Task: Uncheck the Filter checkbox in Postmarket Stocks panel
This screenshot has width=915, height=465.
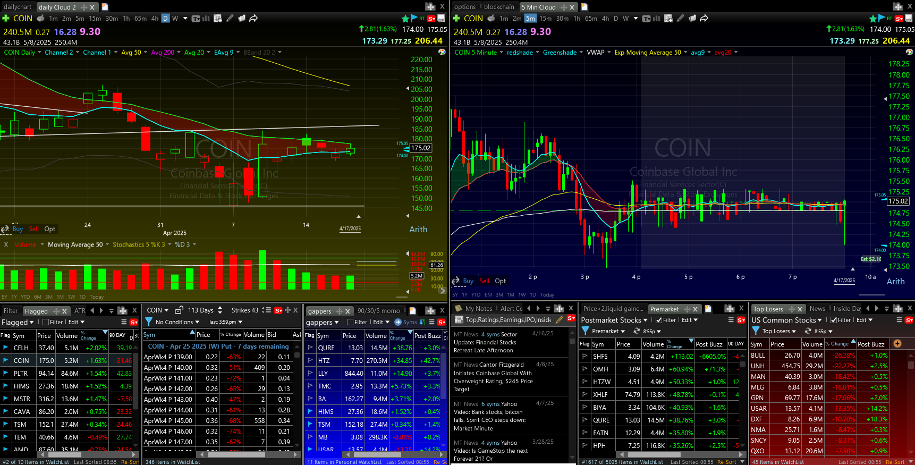Action: click(x=659, y=320)
